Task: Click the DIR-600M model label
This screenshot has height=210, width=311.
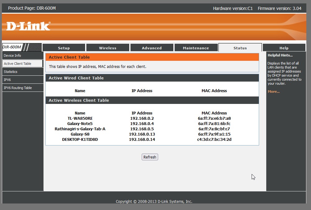Action: click(12, 47)
